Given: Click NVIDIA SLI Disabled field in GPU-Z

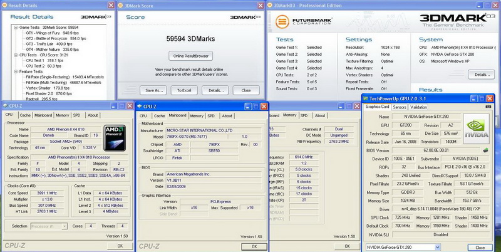Looking at the screenshot, I should 441,234.
